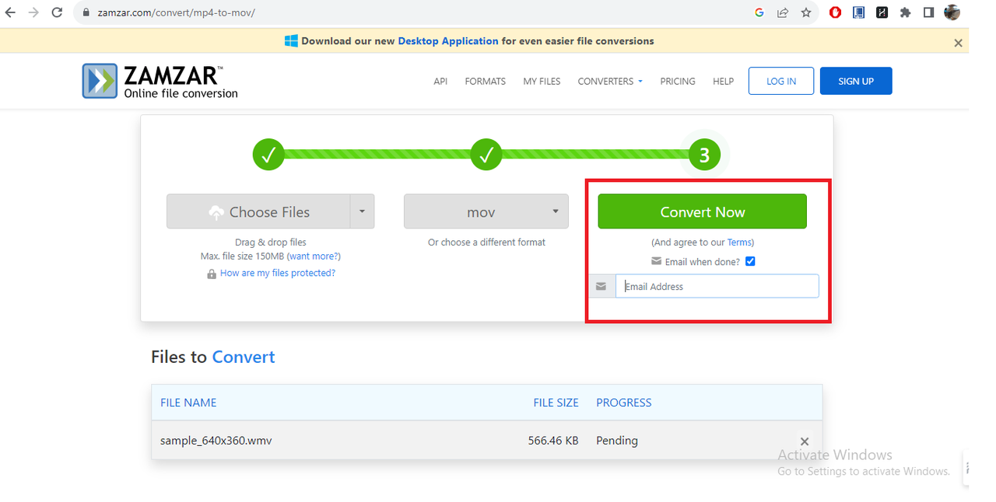The width and height of the screenshot is (996, 502).
Task: Expand the Converters menu
Action: click(x=610, y=81)
